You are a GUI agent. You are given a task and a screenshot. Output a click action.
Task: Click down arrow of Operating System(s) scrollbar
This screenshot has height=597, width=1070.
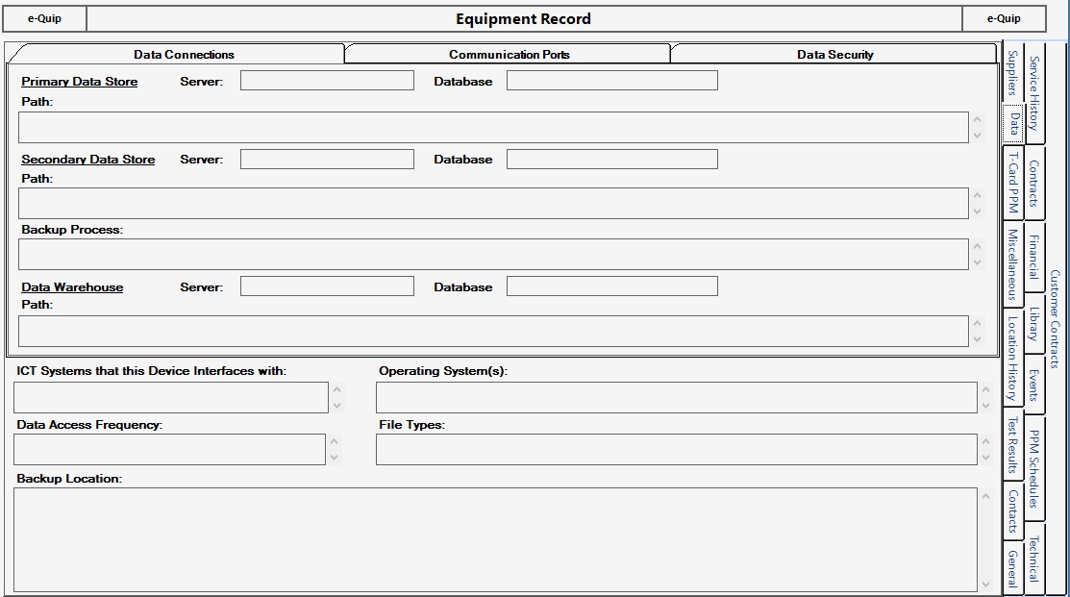(x=985, y=406)
